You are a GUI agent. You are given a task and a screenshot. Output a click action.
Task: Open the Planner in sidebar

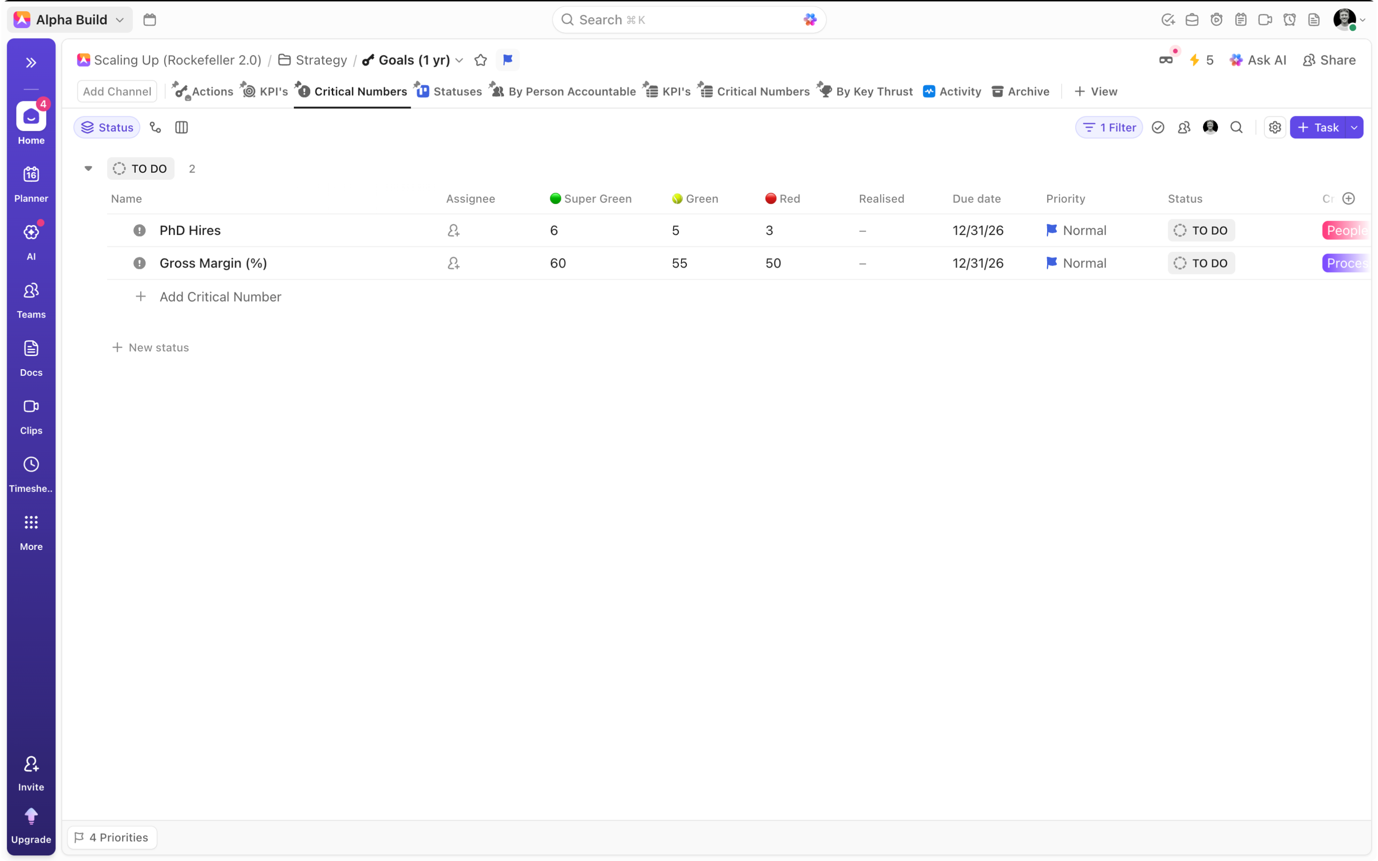click(x=31, y=183)
